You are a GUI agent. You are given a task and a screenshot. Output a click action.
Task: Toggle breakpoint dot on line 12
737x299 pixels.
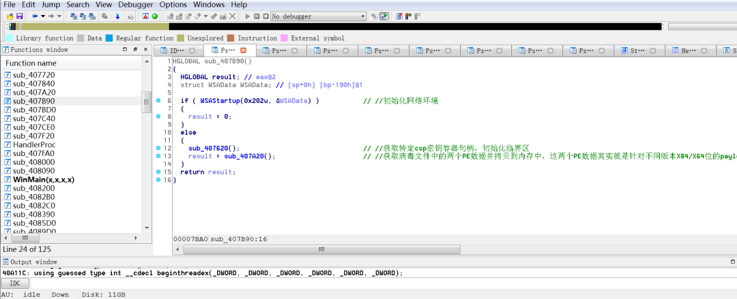[x=158, y=148]
